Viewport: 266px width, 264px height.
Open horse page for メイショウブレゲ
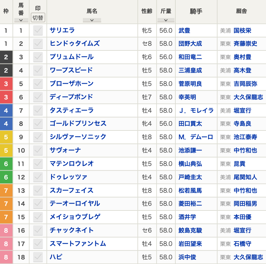(x=75, y=217)
